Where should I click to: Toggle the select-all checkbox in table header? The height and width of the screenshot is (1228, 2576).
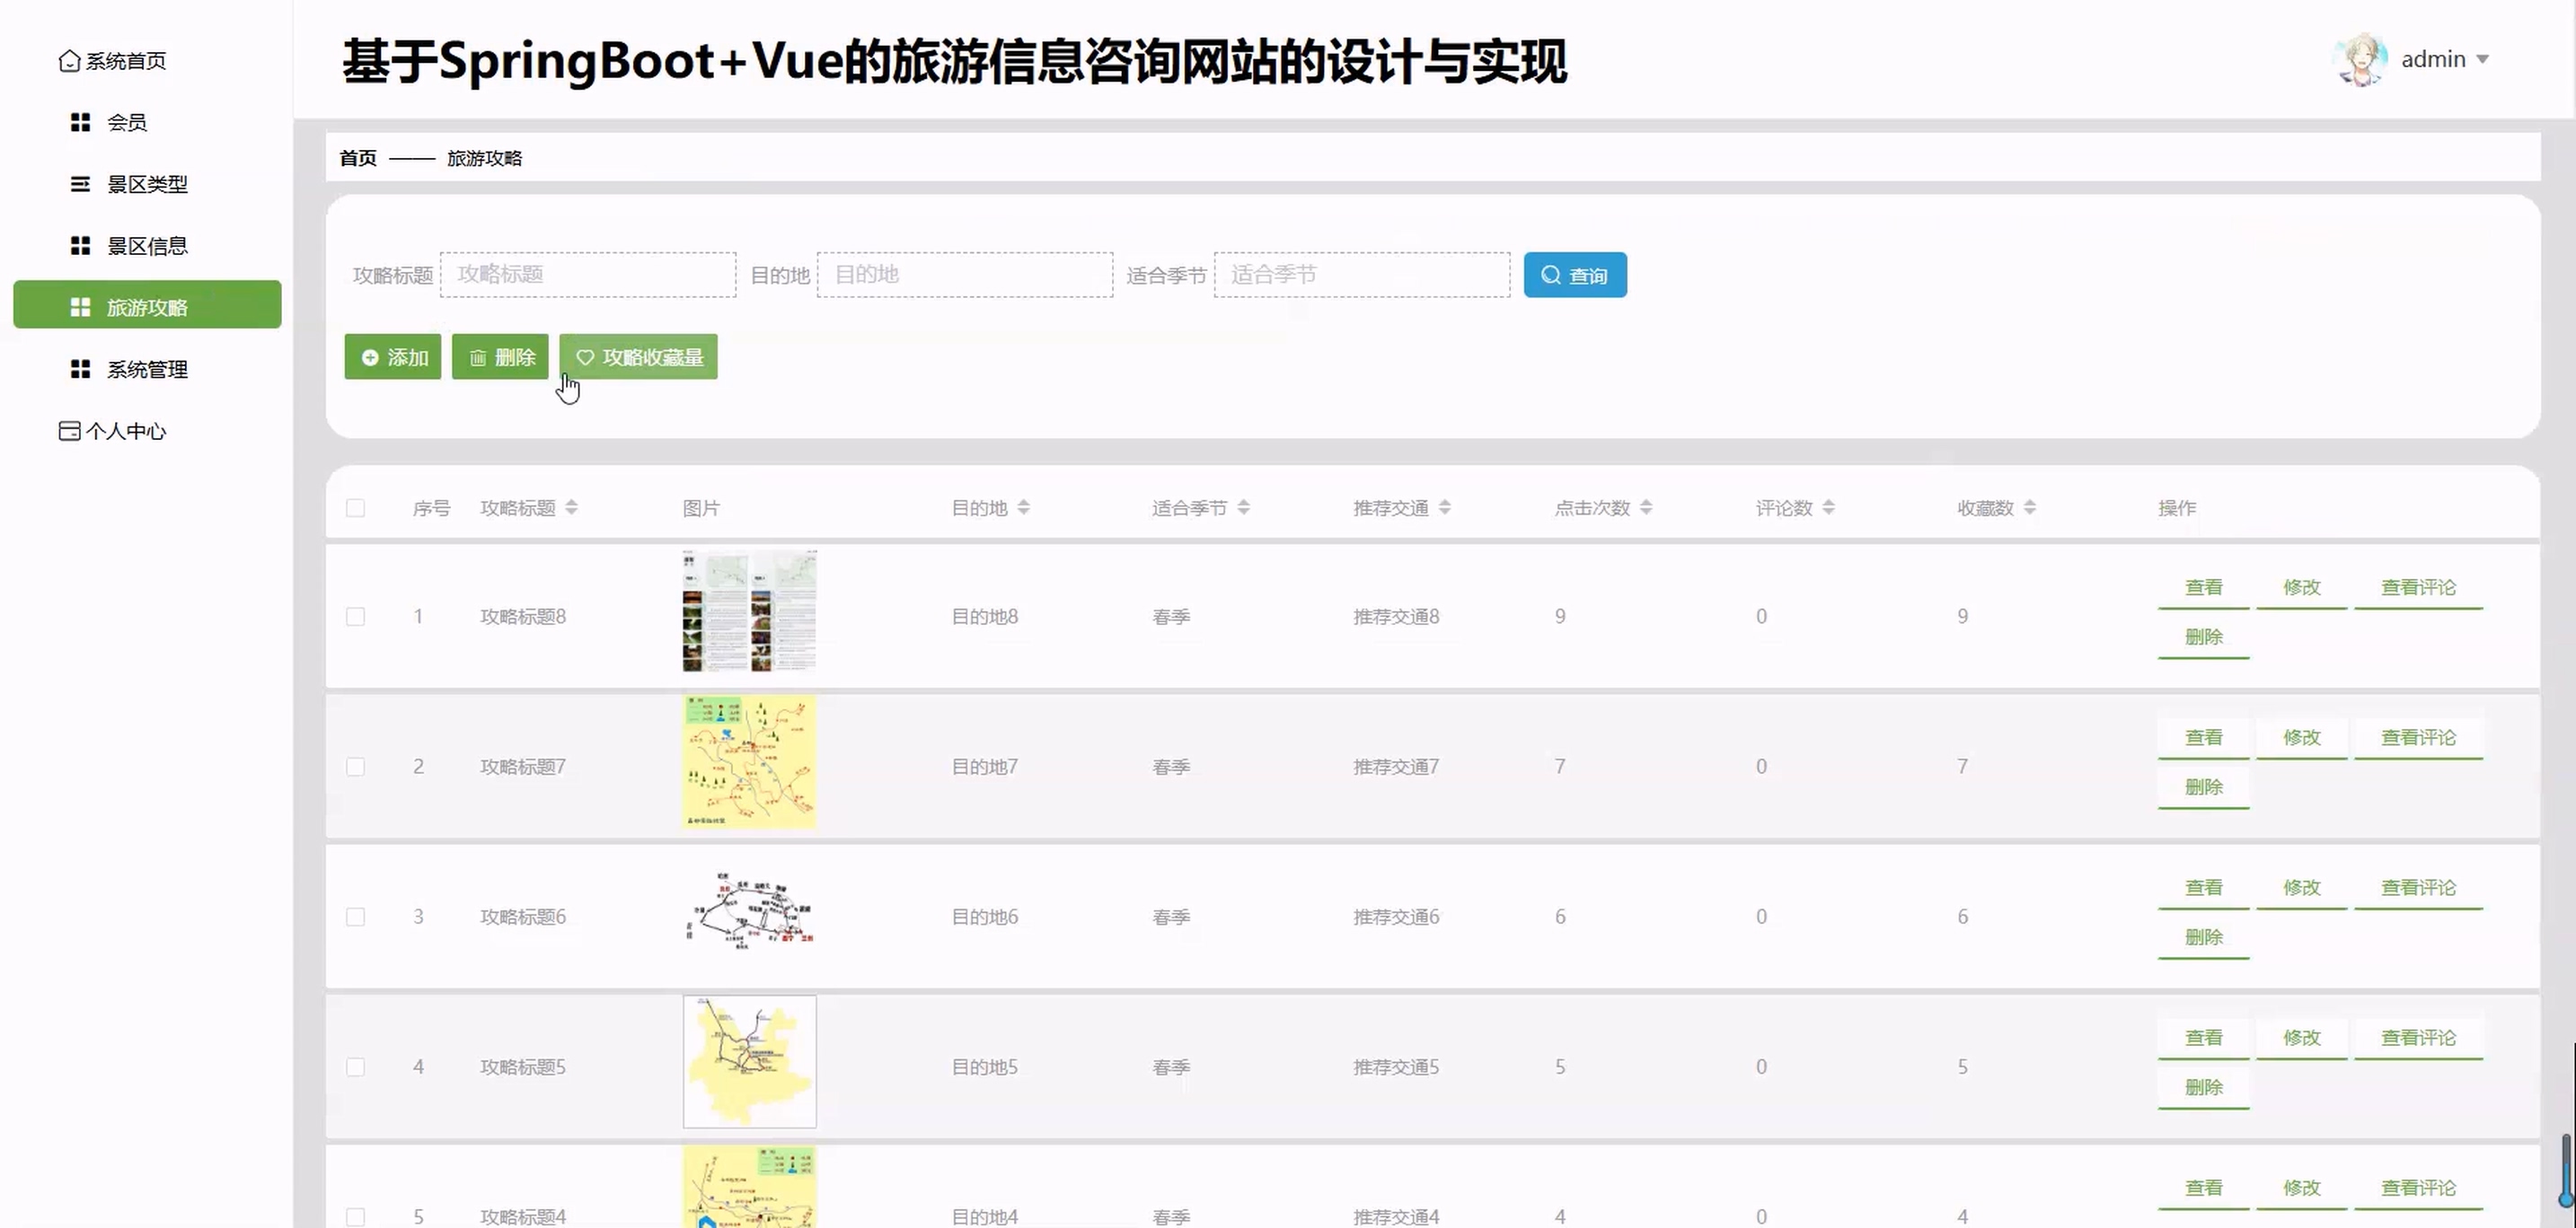click(x=355, y=507)
